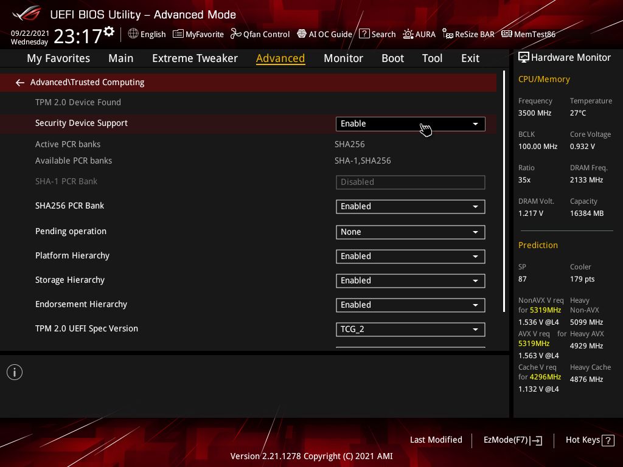The height and width of the screenshot is (467, 623).
Task: Go back using the left arrow
Action: [20, 83]
